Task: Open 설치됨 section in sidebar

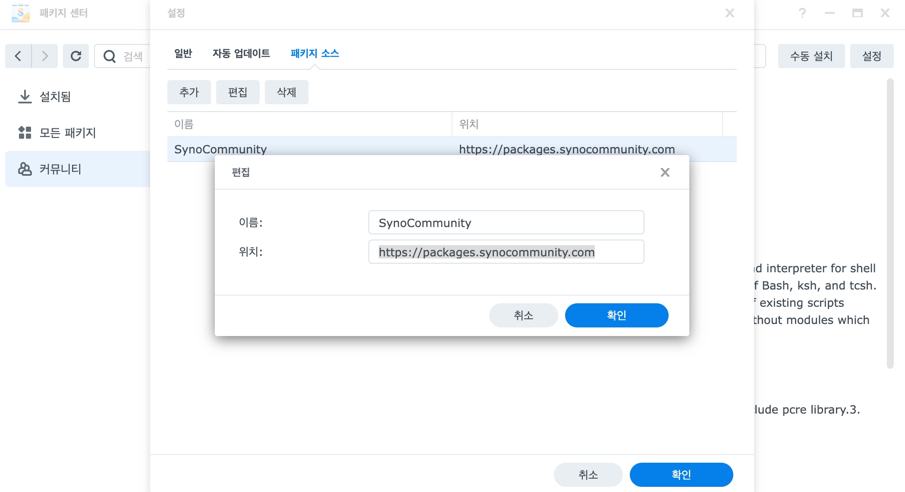Action: pos(78,97)
